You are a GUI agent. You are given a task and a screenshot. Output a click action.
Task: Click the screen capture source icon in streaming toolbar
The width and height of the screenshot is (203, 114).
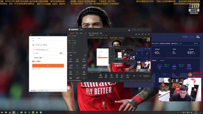click(100, 75)
